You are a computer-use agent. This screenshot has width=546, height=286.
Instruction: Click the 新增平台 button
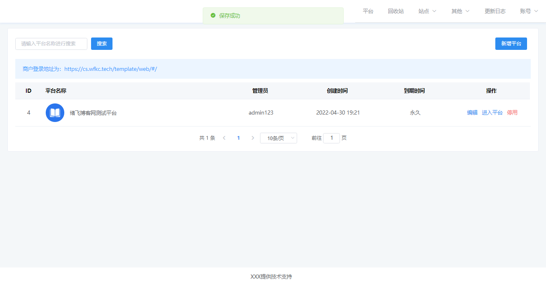tap(511, 43)
